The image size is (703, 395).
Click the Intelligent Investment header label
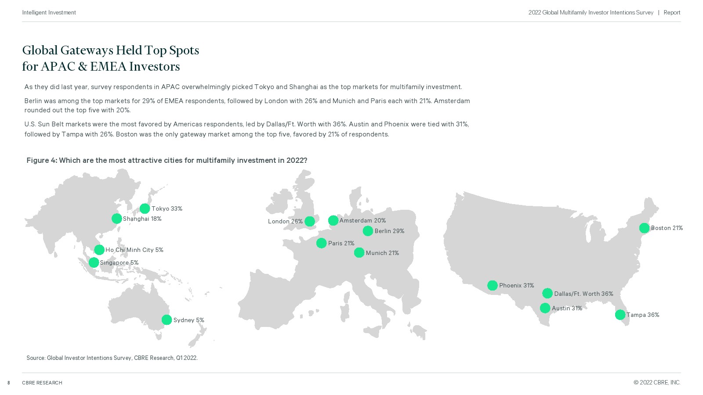coord(49,12)
